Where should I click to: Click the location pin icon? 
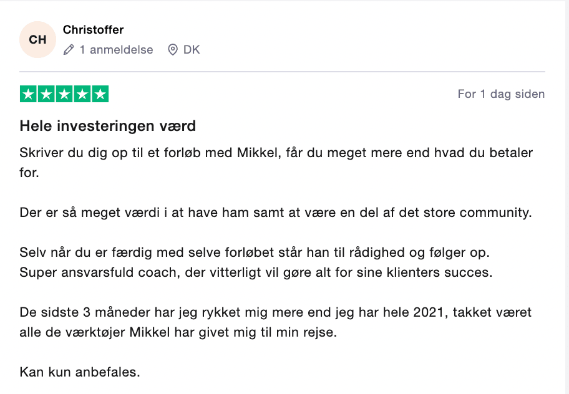[x=173, y=50]
